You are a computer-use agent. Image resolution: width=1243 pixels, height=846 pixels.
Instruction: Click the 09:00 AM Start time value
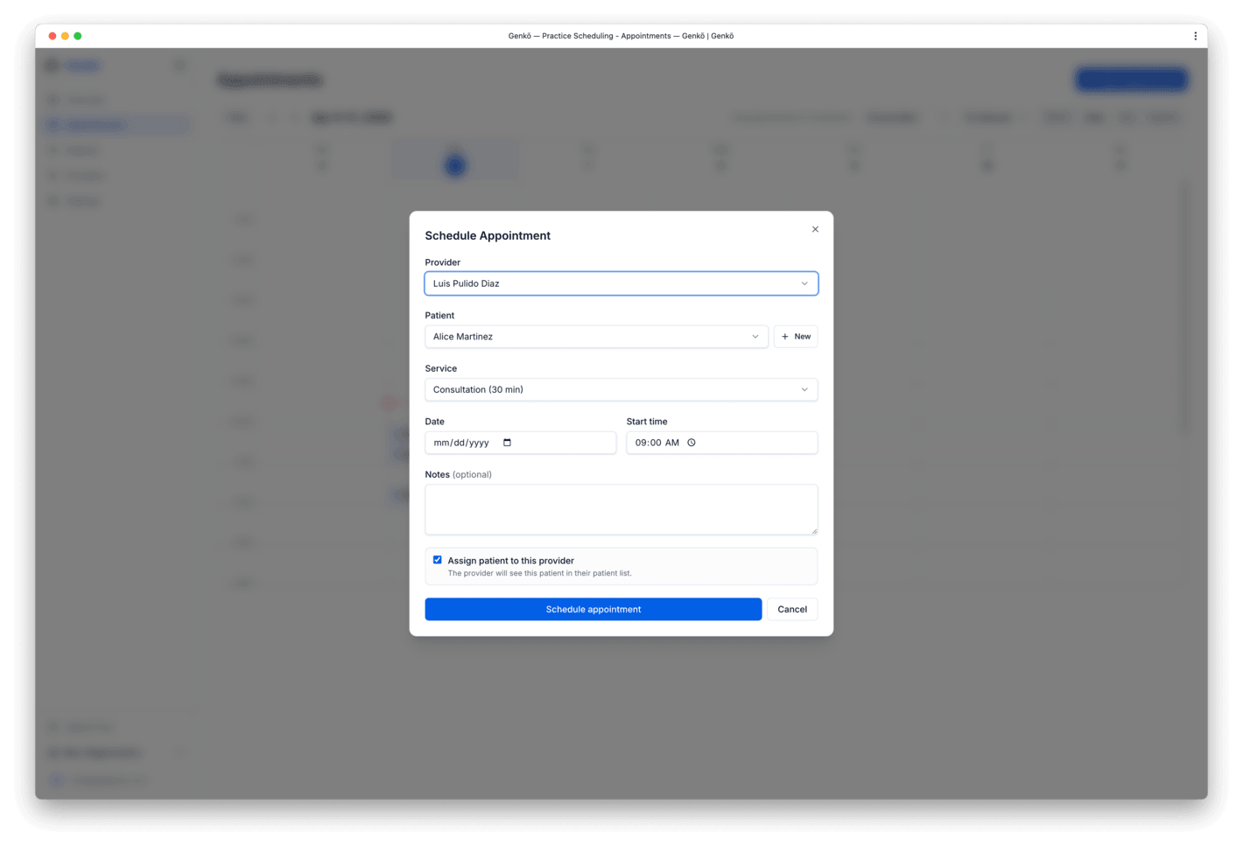click(x=657, y=443)
